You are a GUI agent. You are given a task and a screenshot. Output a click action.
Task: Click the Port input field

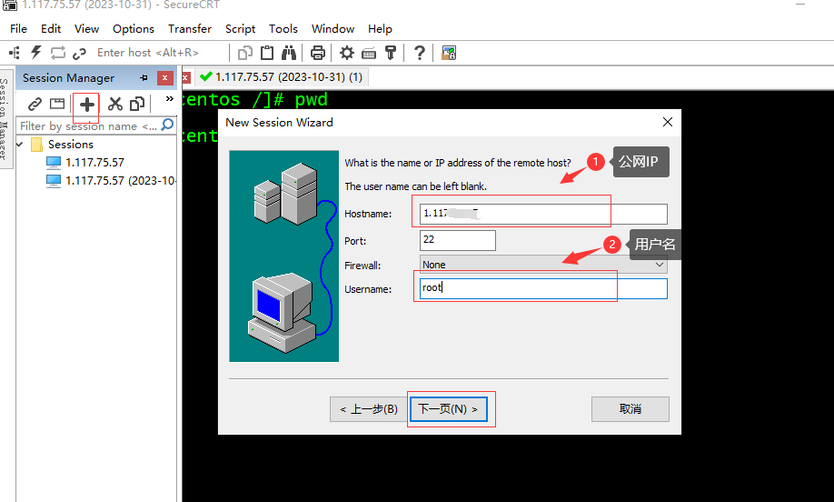457,240
